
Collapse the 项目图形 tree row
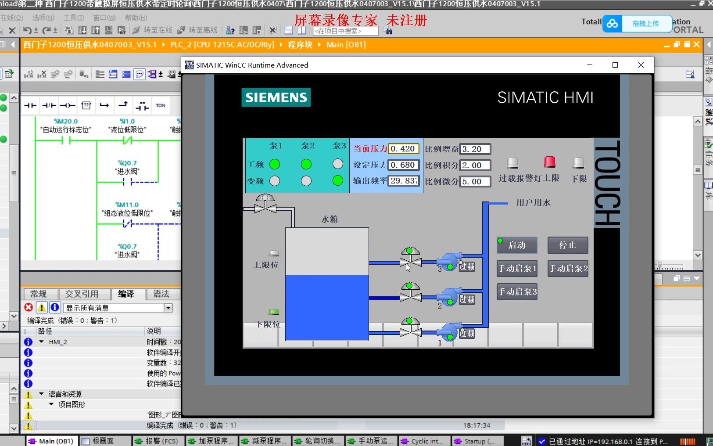tap(51, 404)
